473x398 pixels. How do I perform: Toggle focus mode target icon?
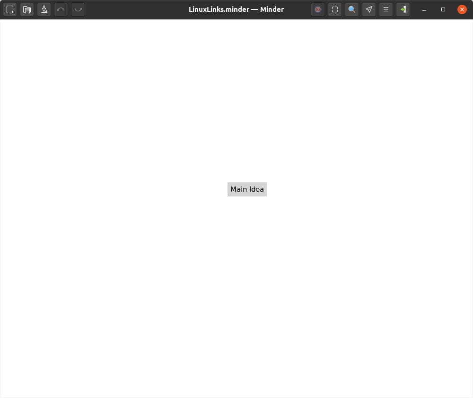[x=318, y=9]
